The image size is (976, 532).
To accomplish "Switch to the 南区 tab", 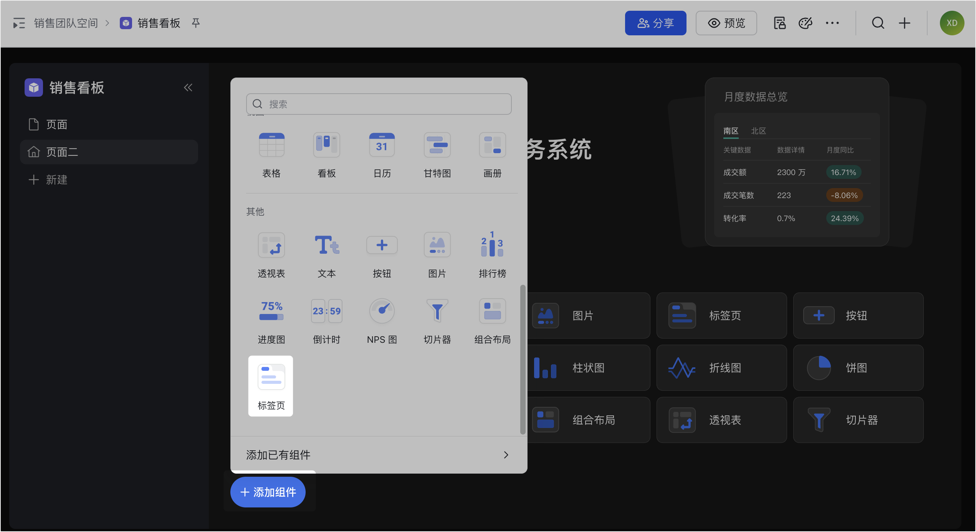I will click(x=731, y=131).
